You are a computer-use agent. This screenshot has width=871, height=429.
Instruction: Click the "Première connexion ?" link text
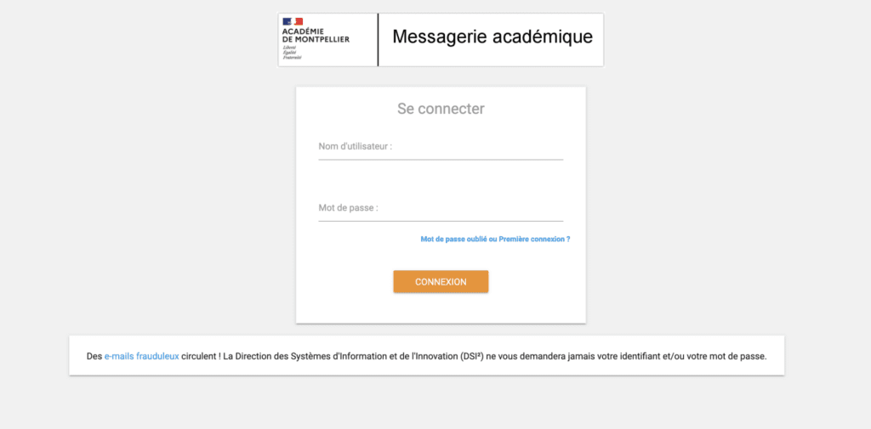click(534, 240)
